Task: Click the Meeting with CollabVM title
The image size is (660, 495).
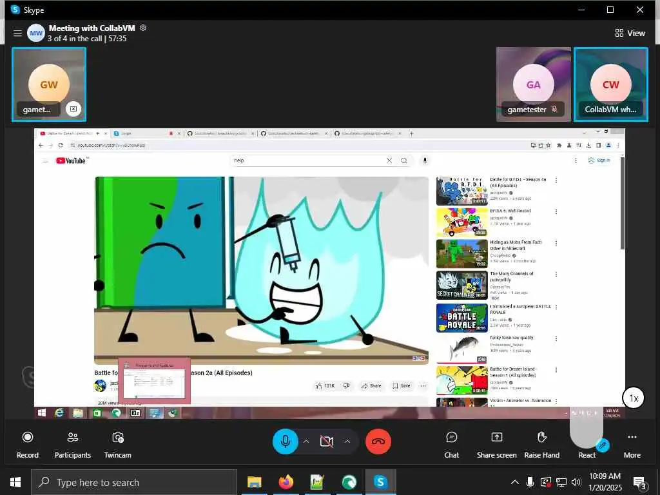Action: tap(92, 28)
